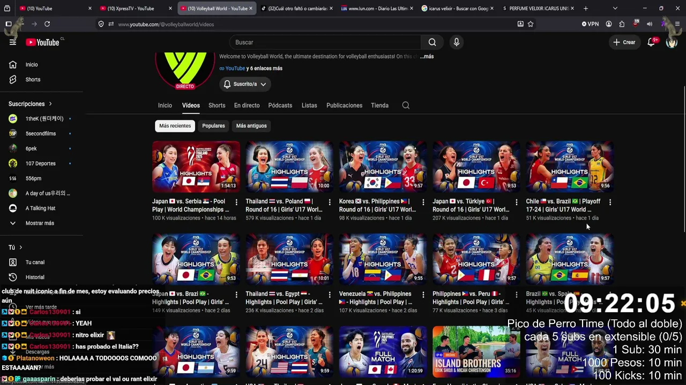Switch to the Listas tab
The image size is (686, 385).
pos(309,105)
